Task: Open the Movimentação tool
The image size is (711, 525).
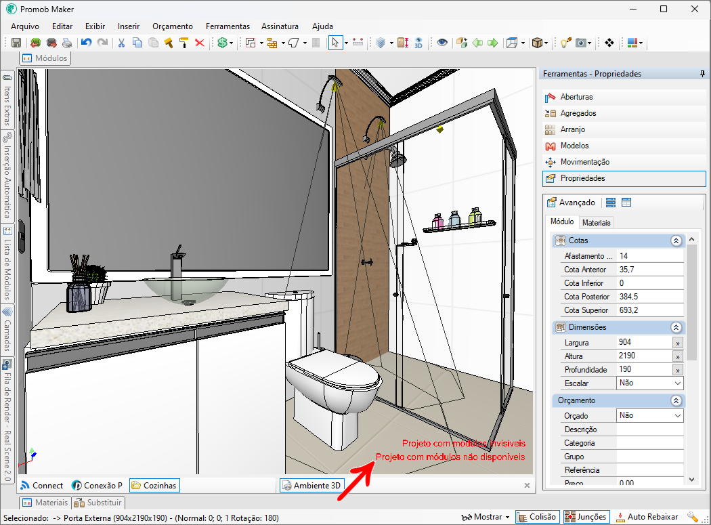Action: [624, 162]
